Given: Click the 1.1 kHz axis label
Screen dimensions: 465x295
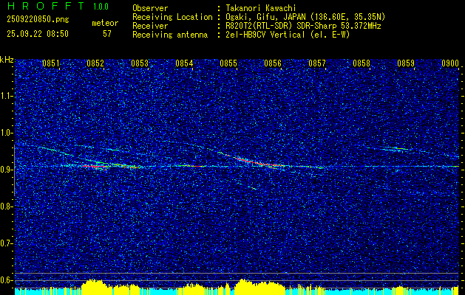Looking at the screenshot, I should tap(6, 96).
